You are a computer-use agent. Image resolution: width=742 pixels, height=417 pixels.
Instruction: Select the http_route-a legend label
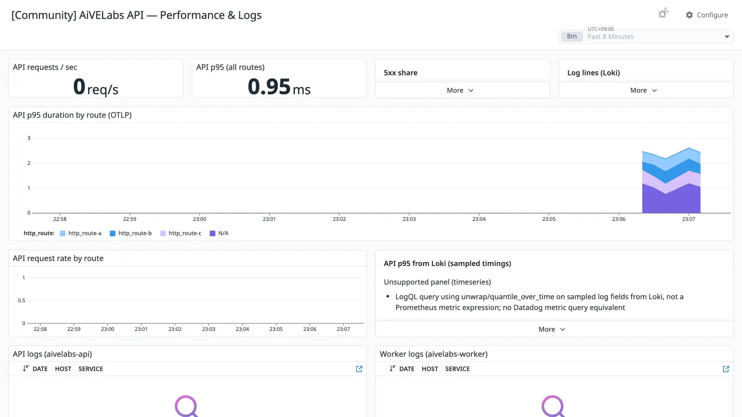[x=85, y=233]
